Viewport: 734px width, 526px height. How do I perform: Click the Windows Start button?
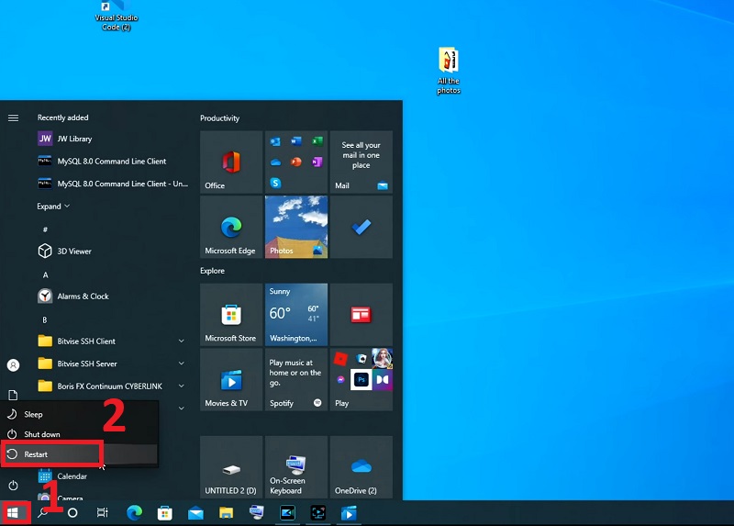[x=13, y=513]
